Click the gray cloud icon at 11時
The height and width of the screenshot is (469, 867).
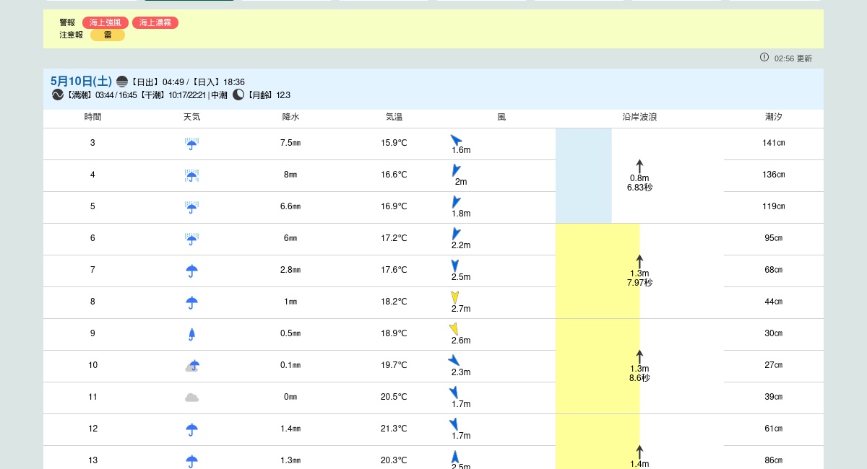pos(191,397)
